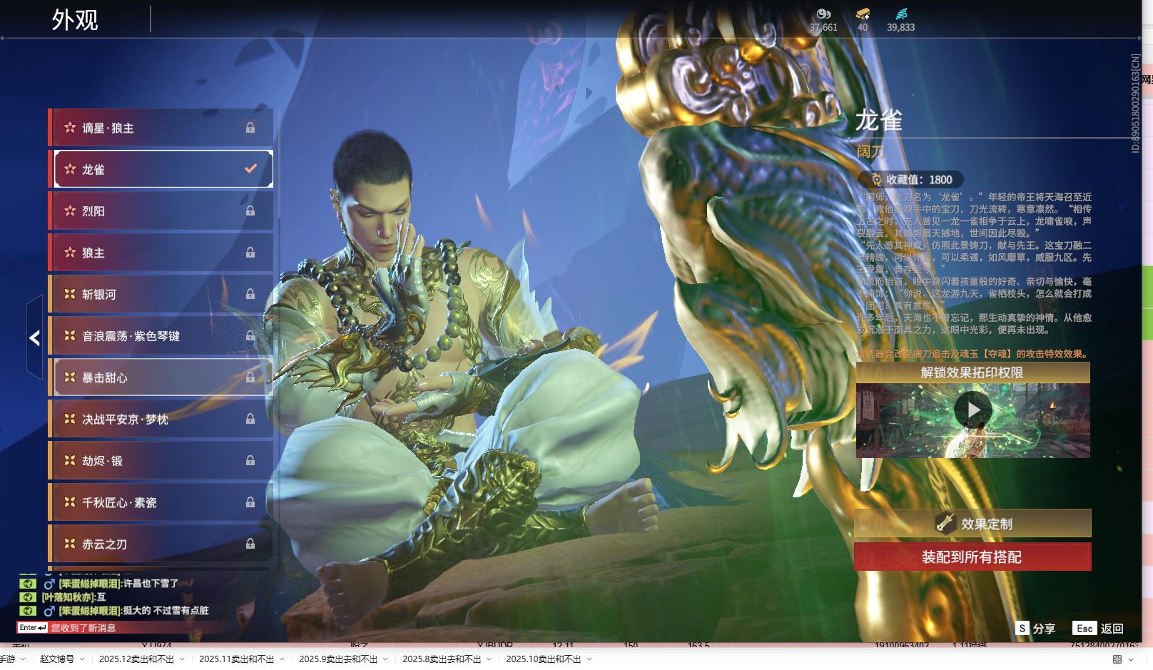The width and height of the screenshot is (1153, 670).
Task: Click the teal silk currency icon
Action: [900, 14]
